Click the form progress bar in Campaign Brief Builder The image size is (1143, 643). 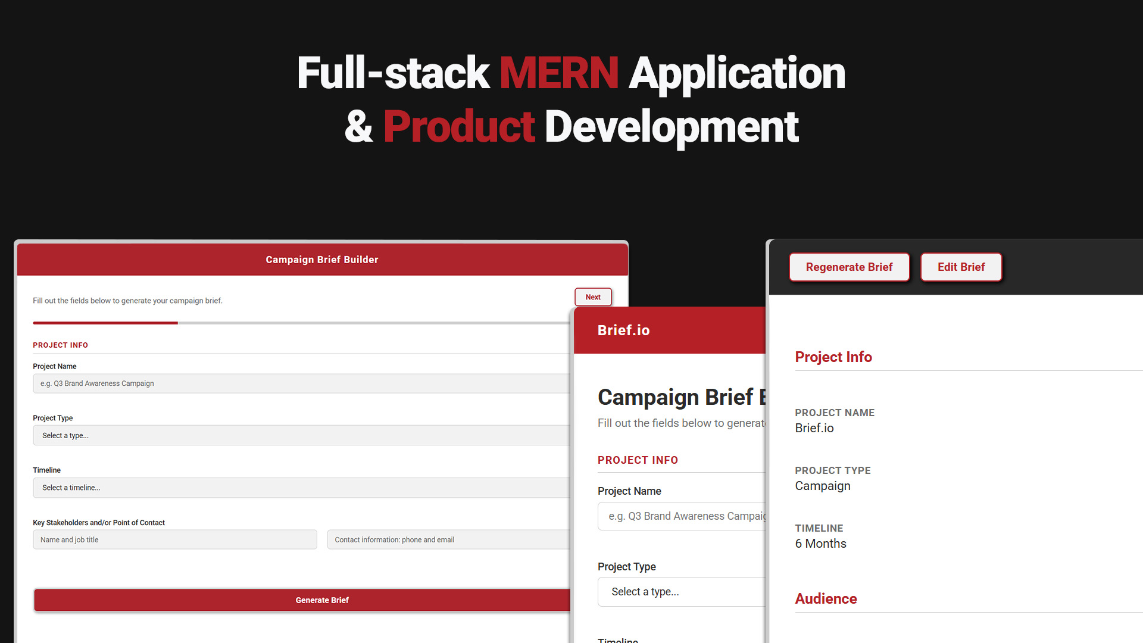point(301,323)
